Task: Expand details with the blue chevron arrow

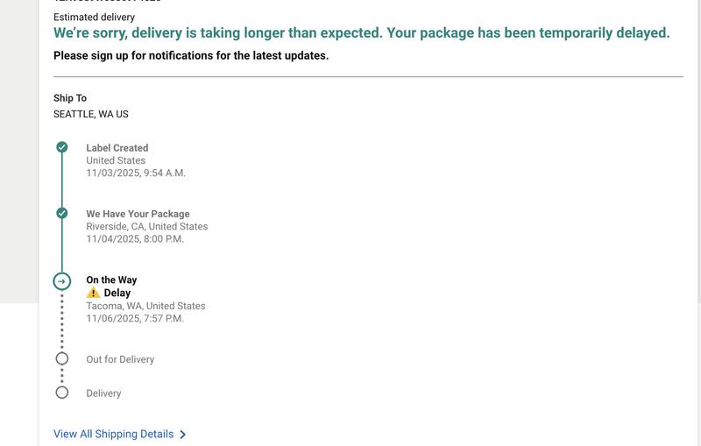Action: (x=182, y=435)
